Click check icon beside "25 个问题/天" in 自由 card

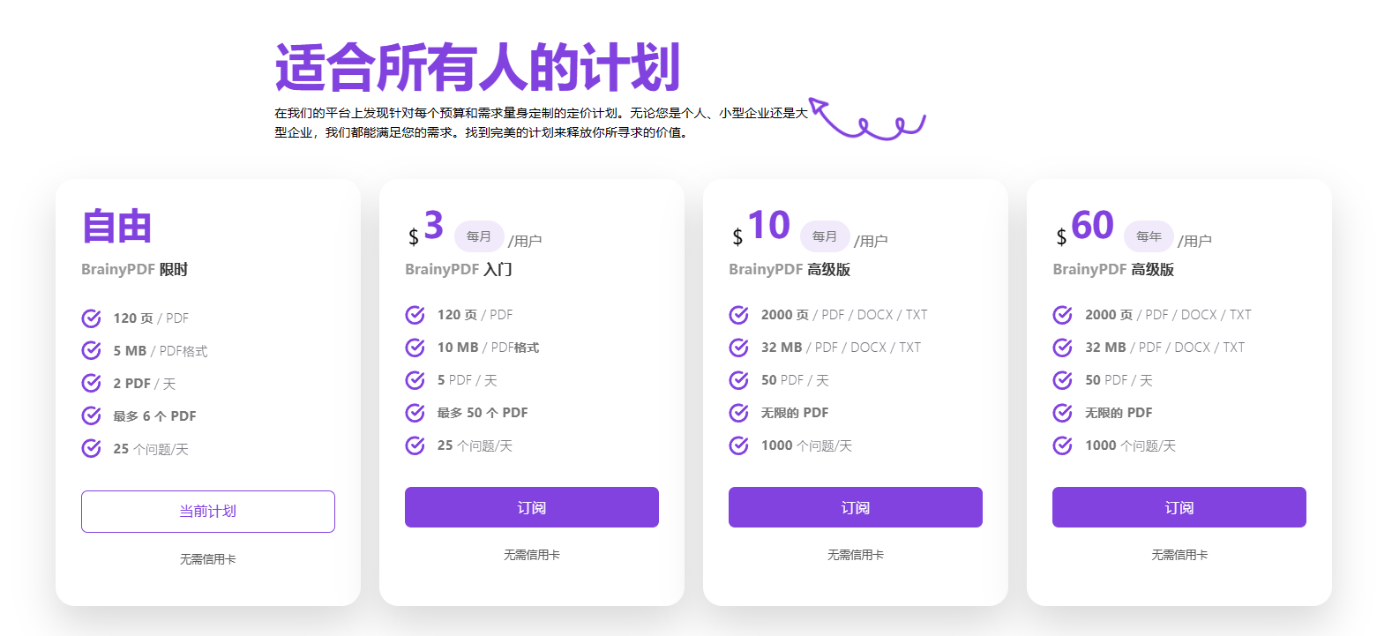coord(92,449)
